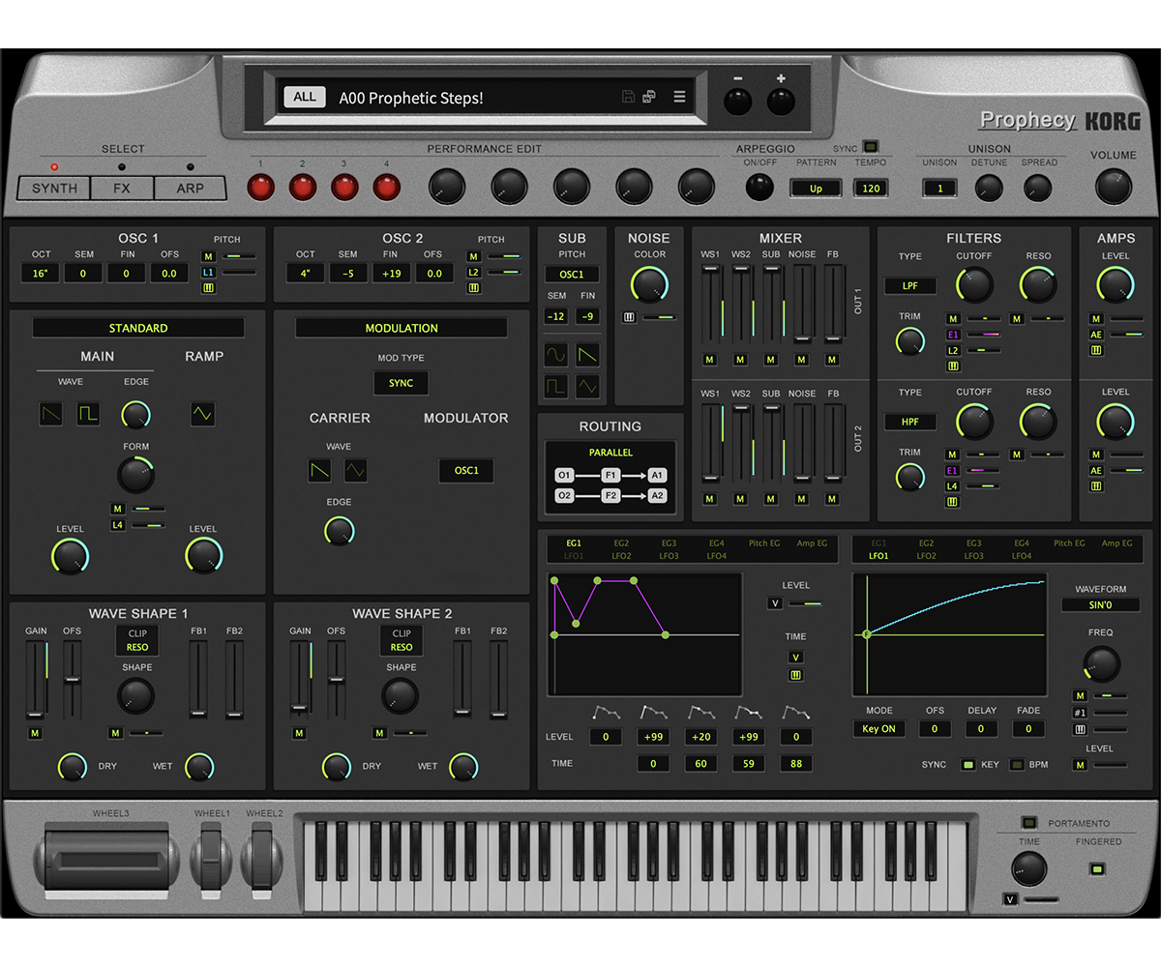
Task: Toggle the M button under OUT 1 WS1 fader
Action: (x=710, y=360)
